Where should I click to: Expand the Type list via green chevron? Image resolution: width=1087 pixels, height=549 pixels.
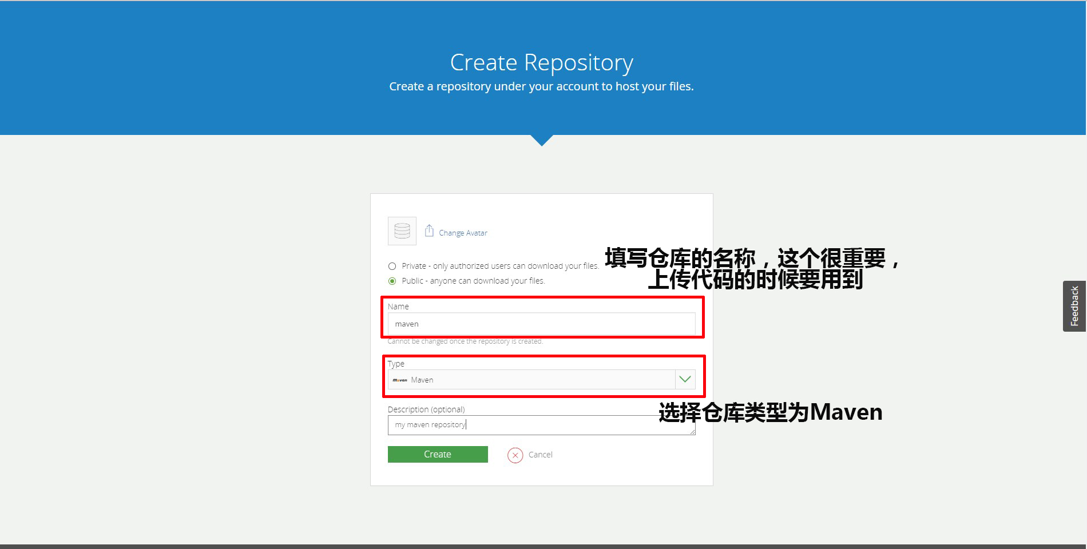685,379
